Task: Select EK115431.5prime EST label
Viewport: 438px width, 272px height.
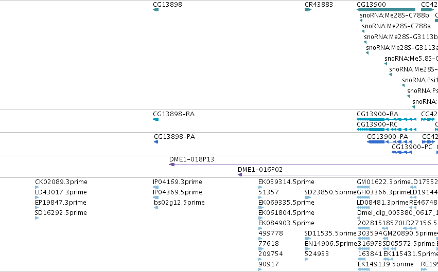Action: pos(411,254)
